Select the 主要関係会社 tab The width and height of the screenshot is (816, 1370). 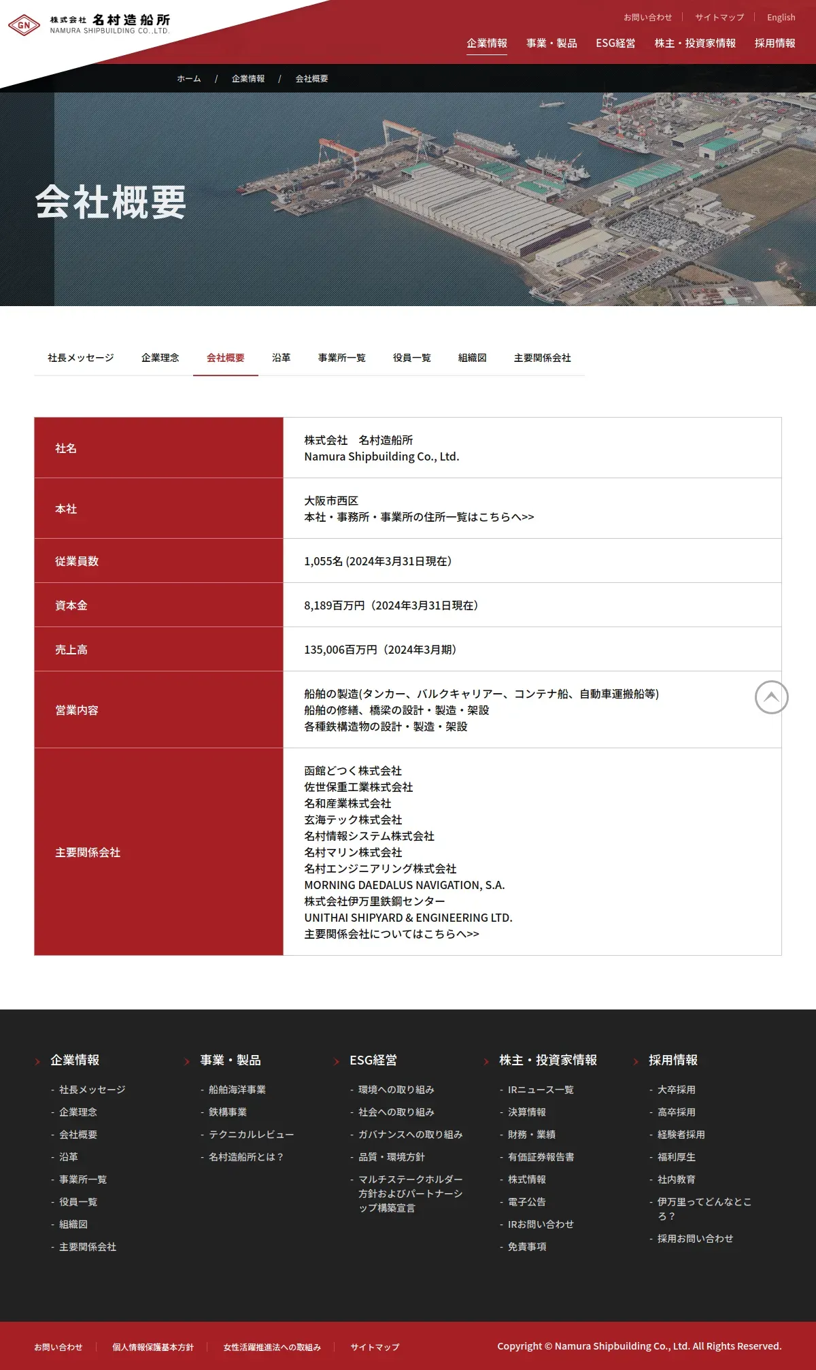pos(543,358)
